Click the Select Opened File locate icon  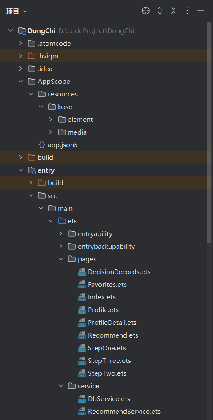click(x=145, y=11)
